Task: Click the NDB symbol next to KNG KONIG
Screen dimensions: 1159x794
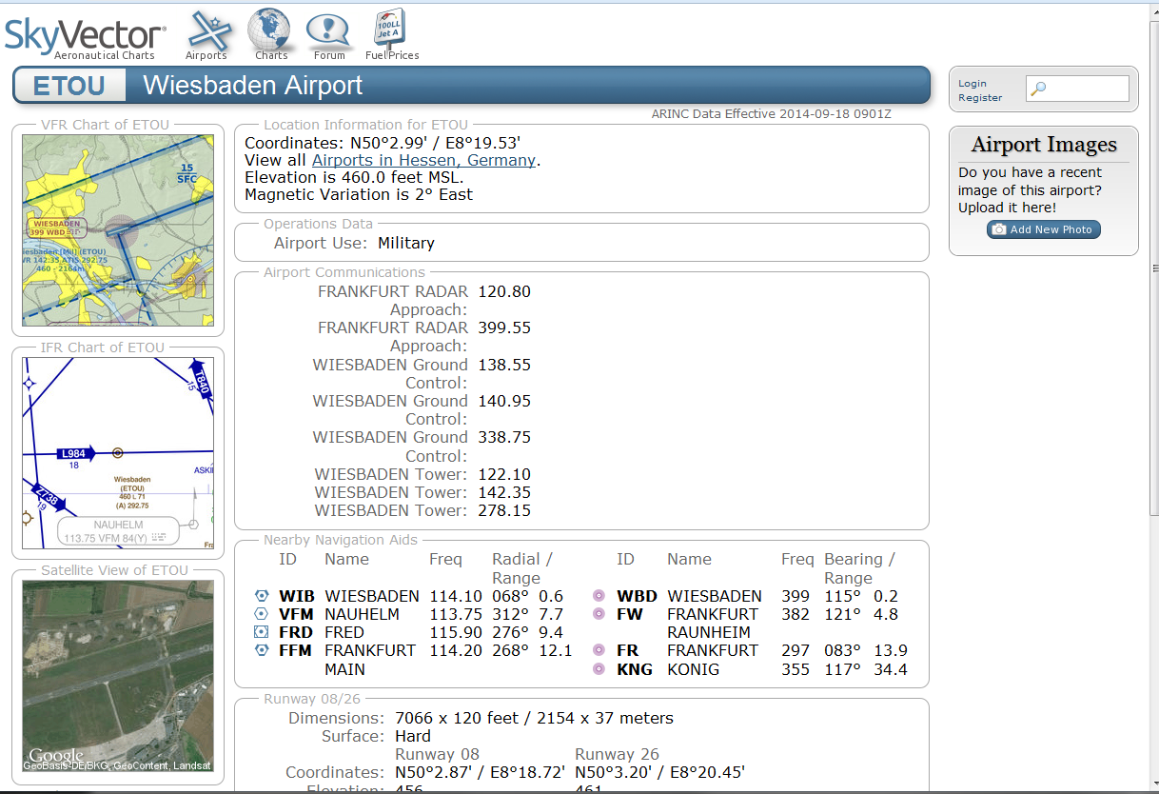Action: 599,669
